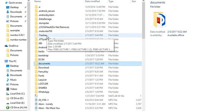Select the .mobvista700 folder
199x111 pixels.
(45, 31)
